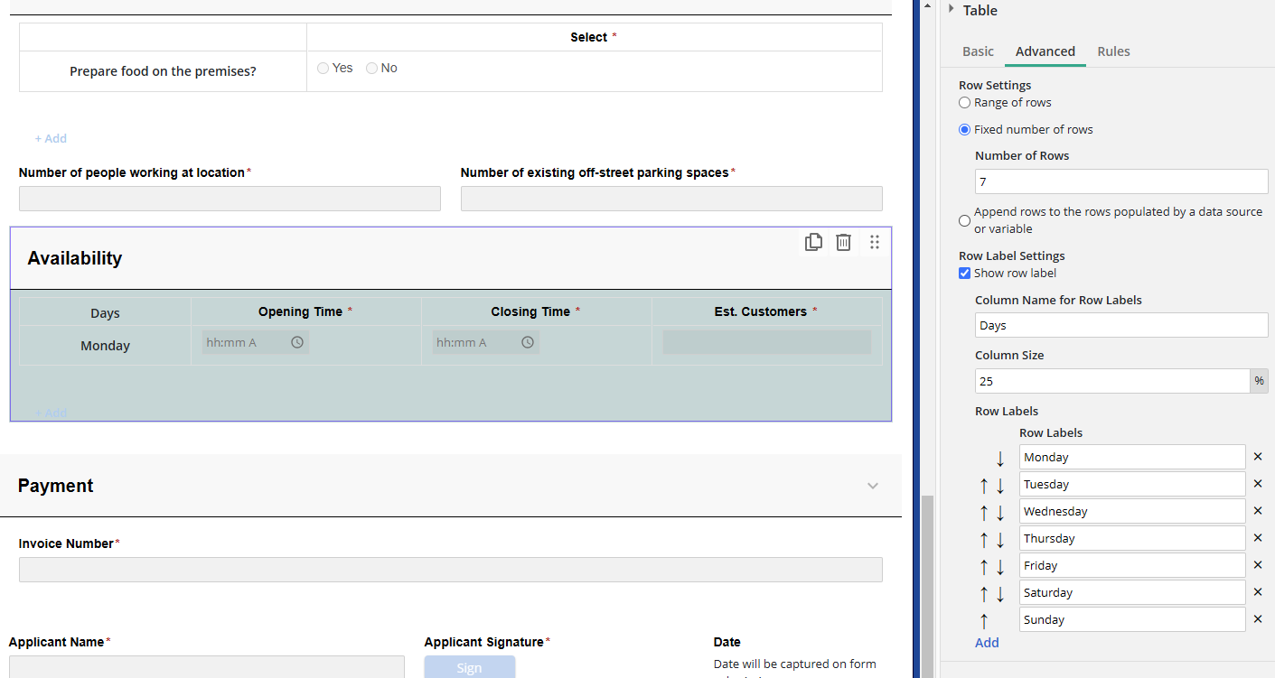Choose Yes for Prepare food on premises

323,69
